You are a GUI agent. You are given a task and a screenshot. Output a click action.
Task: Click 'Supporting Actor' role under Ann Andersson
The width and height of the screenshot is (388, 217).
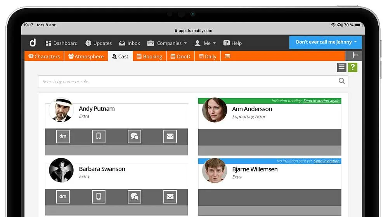[249, 117]
